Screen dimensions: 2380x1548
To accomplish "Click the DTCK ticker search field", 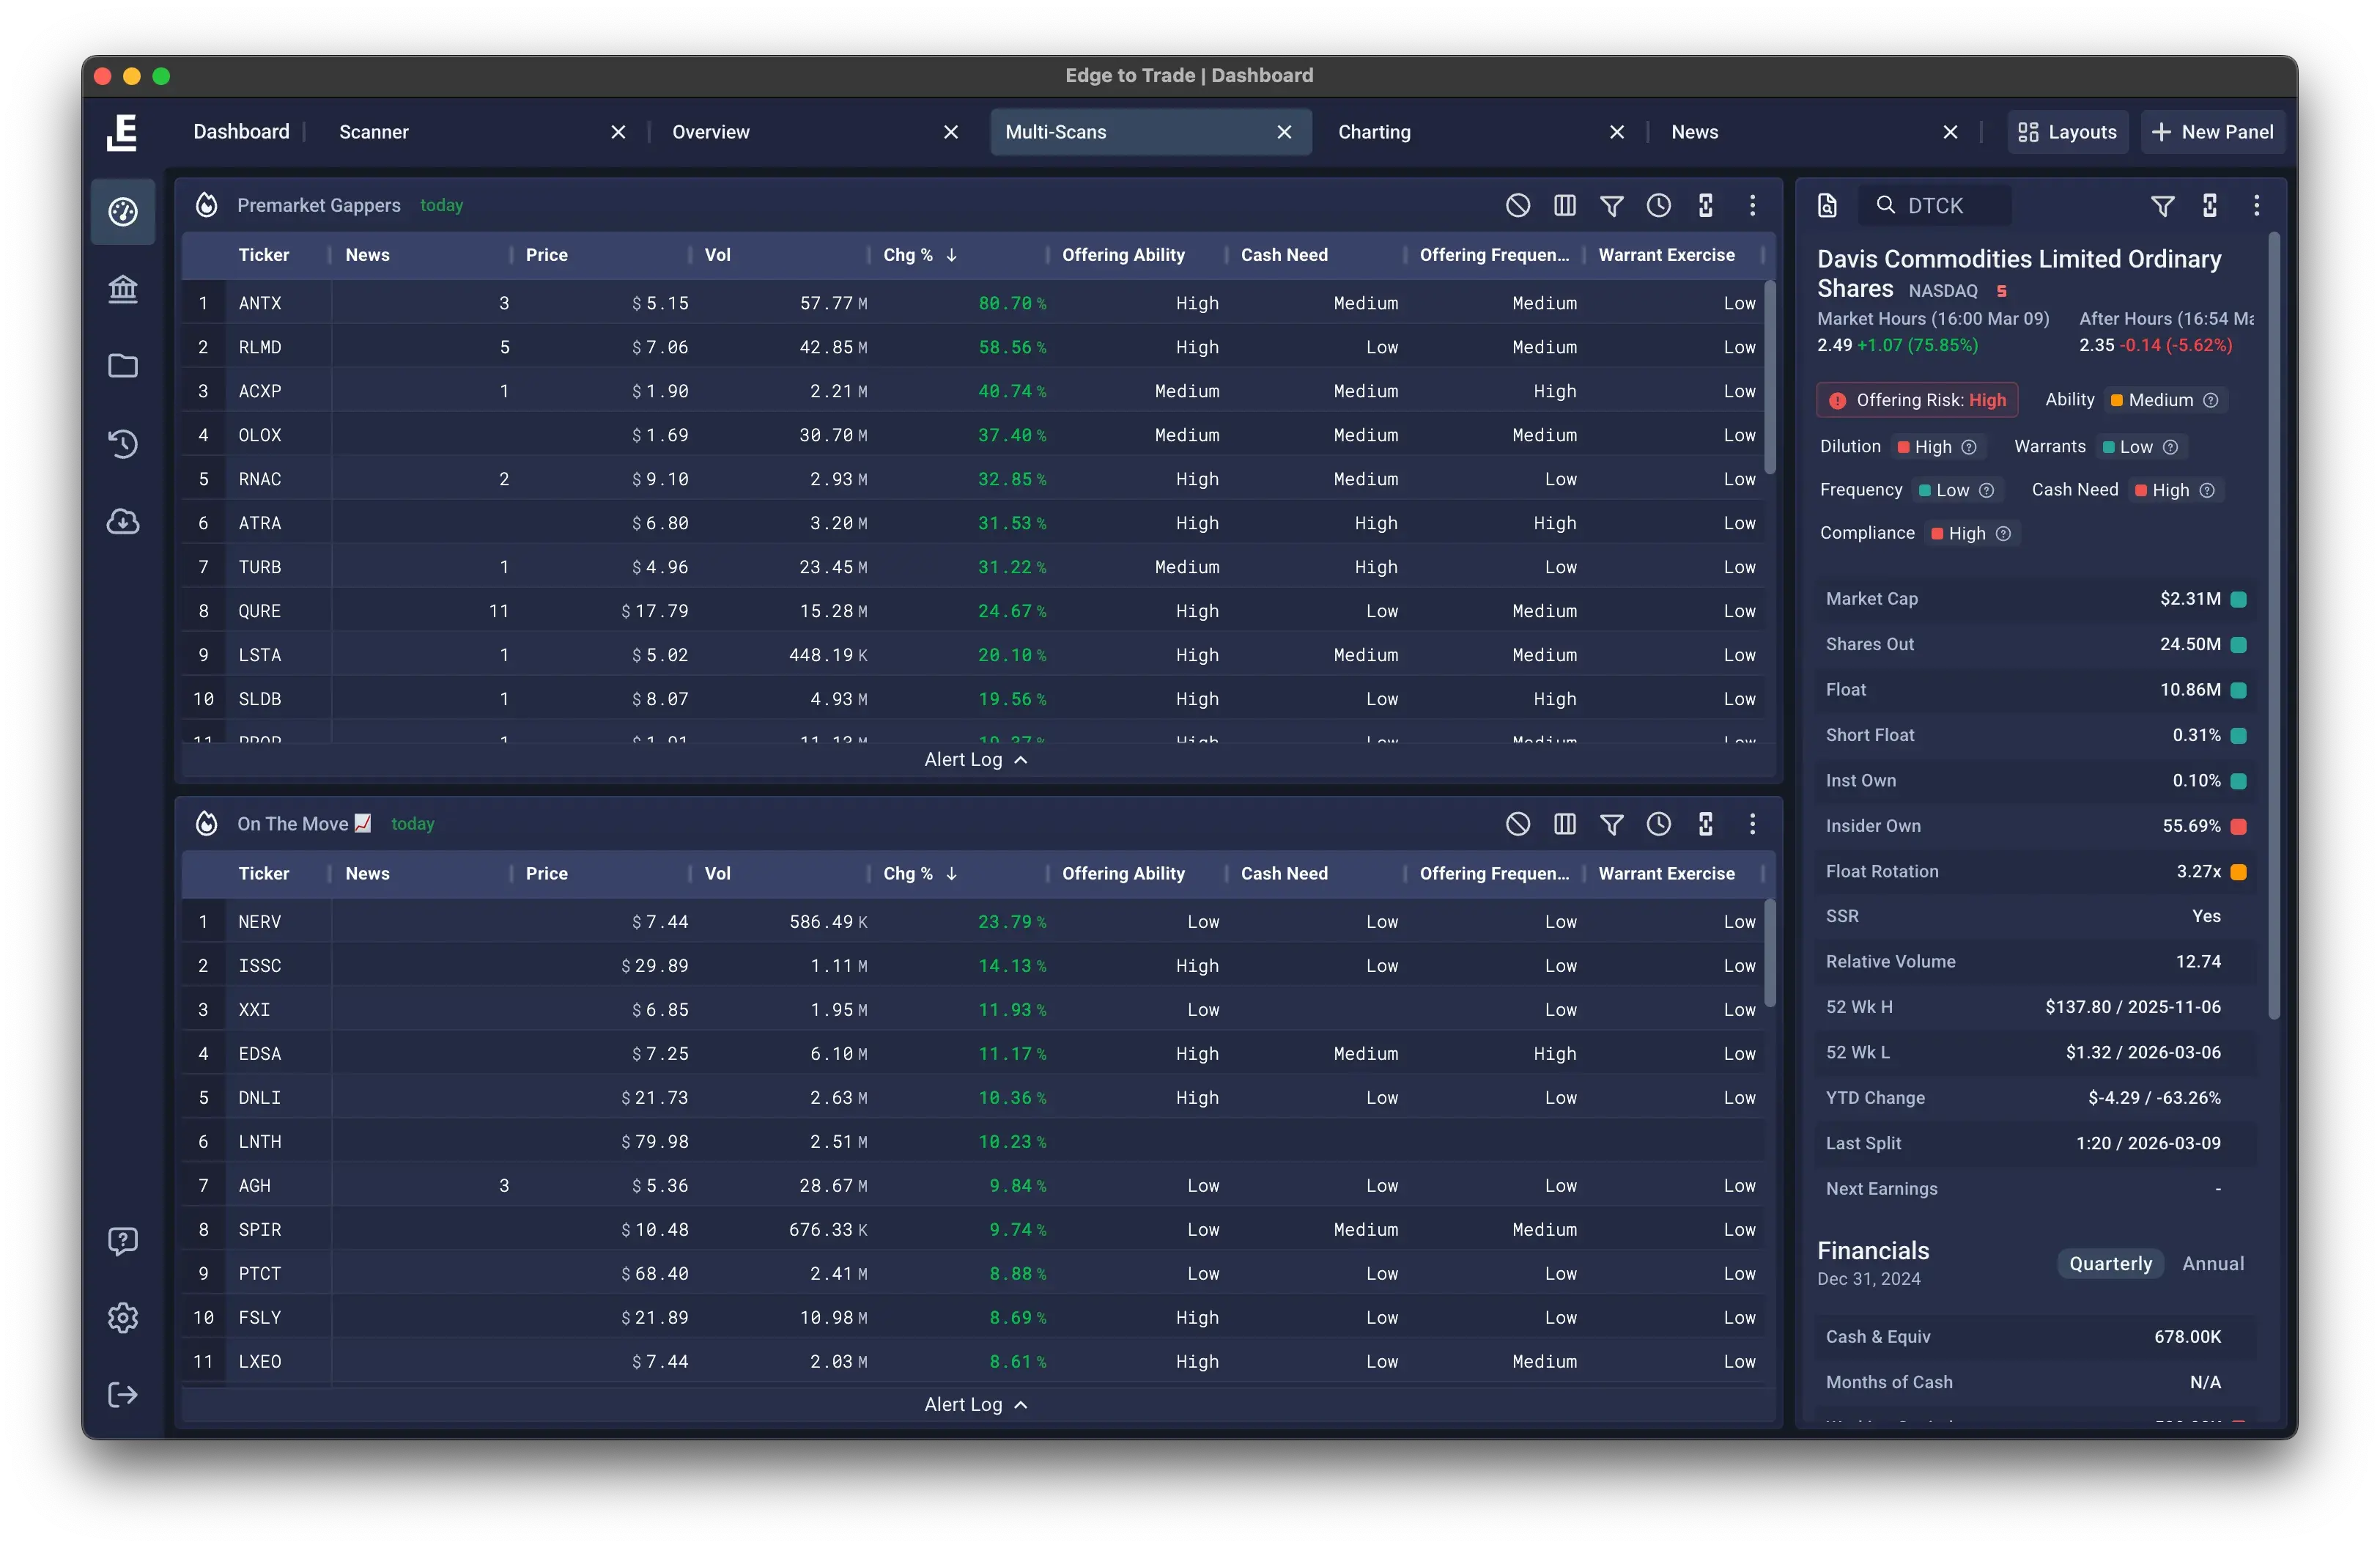I will pyautogui.click(x=1935, y=205).
